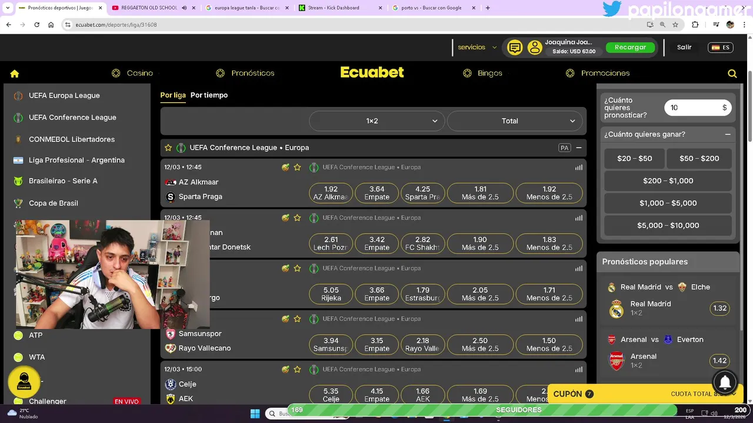Image resolution: width=753 pixels, height=423 pixels.
Task: Click the Salir button
Action: [684, 48]
